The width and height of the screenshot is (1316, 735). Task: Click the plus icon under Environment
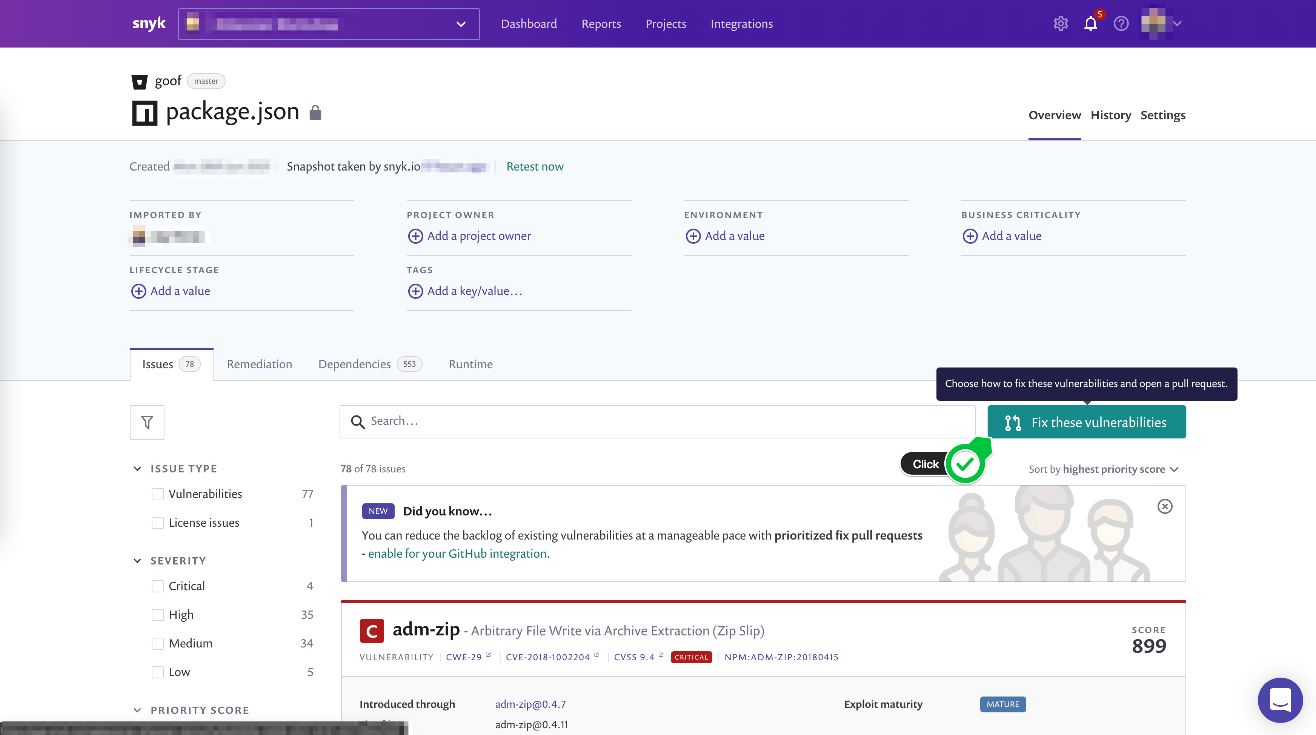pyautogui.click(x=693, y=236)
